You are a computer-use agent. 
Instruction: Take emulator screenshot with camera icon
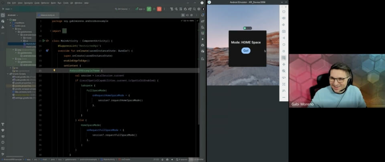click(284, 31)
